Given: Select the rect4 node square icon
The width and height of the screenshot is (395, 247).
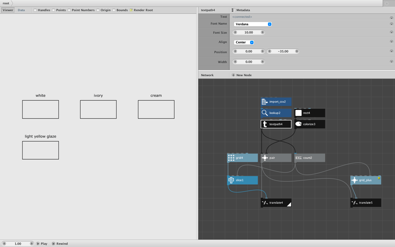Looking at the screenshot, I should click(298, 113).
